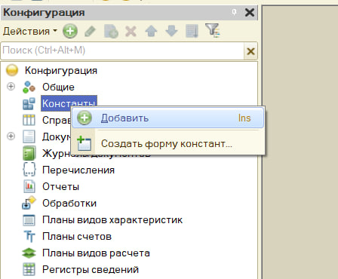Image resolution: width=338 pixels, height=279 pixels.
Task: Focus the Поиск (Ctrl+Alt+M) search field
Action: (122, 51)
